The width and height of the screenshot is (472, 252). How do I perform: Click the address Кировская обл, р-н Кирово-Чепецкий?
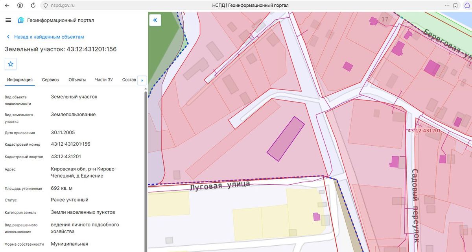(x=84, y=172)
